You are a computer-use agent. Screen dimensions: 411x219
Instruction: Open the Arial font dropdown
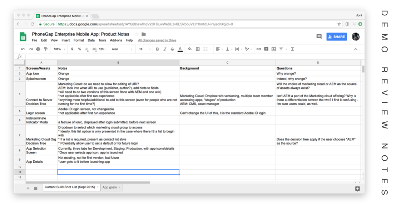click(x=122, y=49)
